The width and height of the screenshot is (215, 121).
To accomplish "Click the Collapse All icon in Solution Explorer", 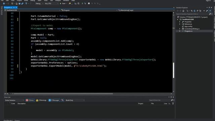I will point(197,11).
